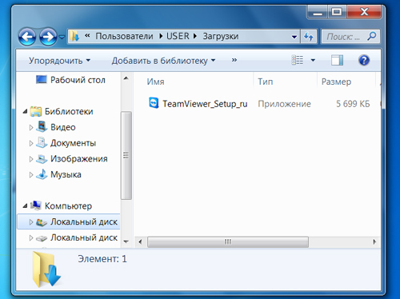Click Downloads folder icon in details pane
400x299 pixels.
(x=46, y=269)
